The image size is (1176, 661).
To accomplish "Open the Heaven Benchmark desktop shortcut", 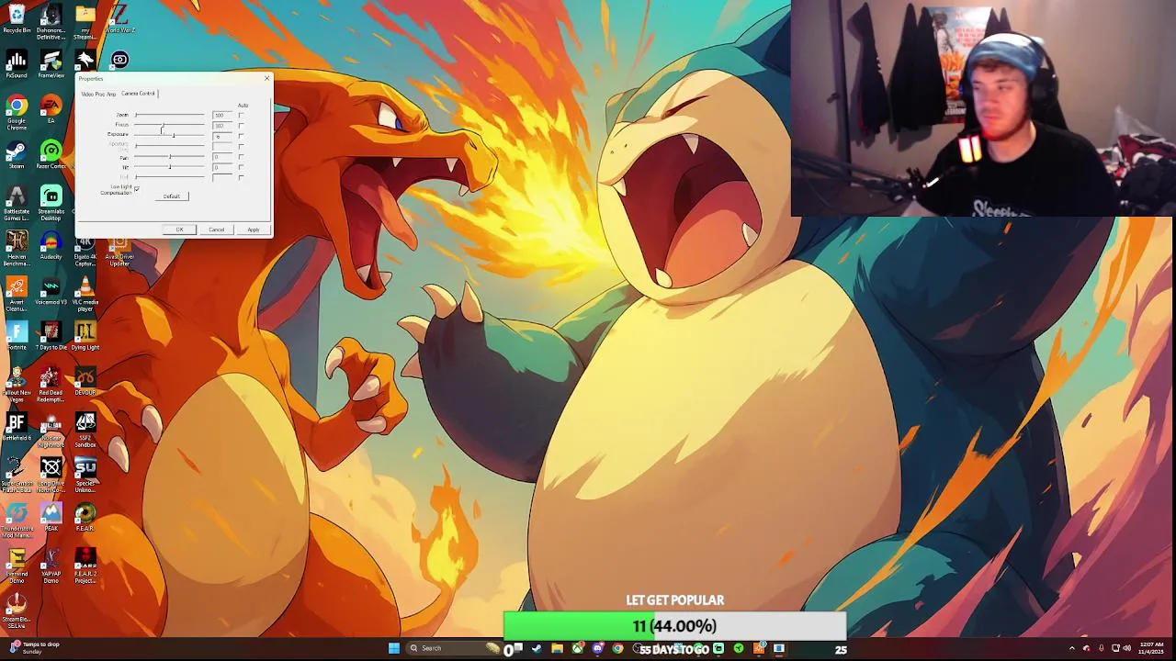I will (17, 248).
